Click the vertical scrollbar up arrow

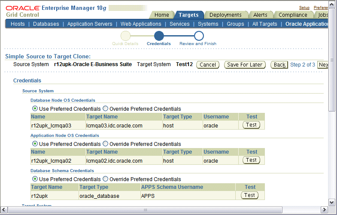[331, 5]
